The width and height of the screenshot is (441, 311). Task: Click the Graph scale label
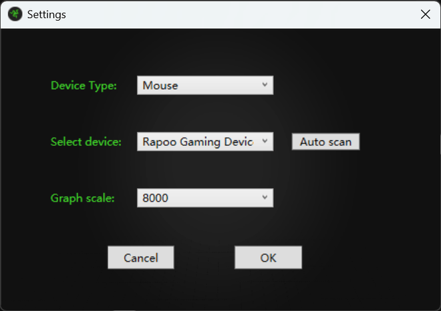[83, 198]
